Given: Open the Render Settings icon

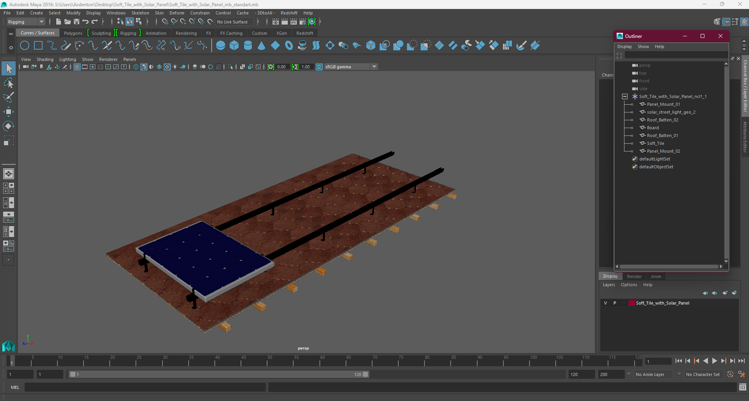Looking at the screenshot, I should tap(303, 22).
